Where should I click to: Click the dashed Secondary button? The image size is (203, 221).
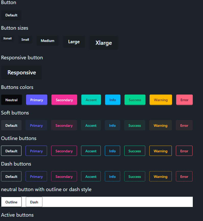[x=64, y=176]
